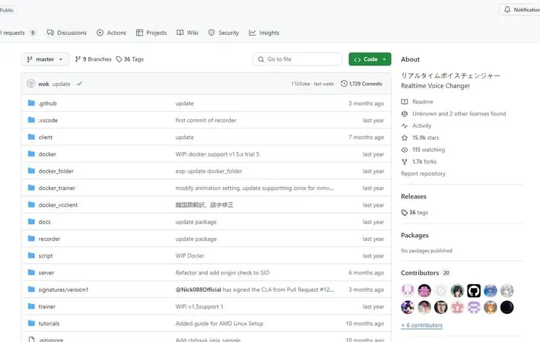Viewport: 540px width, 342px height.
Task: Click the .github folder icon
Action: pyautogui.click(x=31, y=103)
